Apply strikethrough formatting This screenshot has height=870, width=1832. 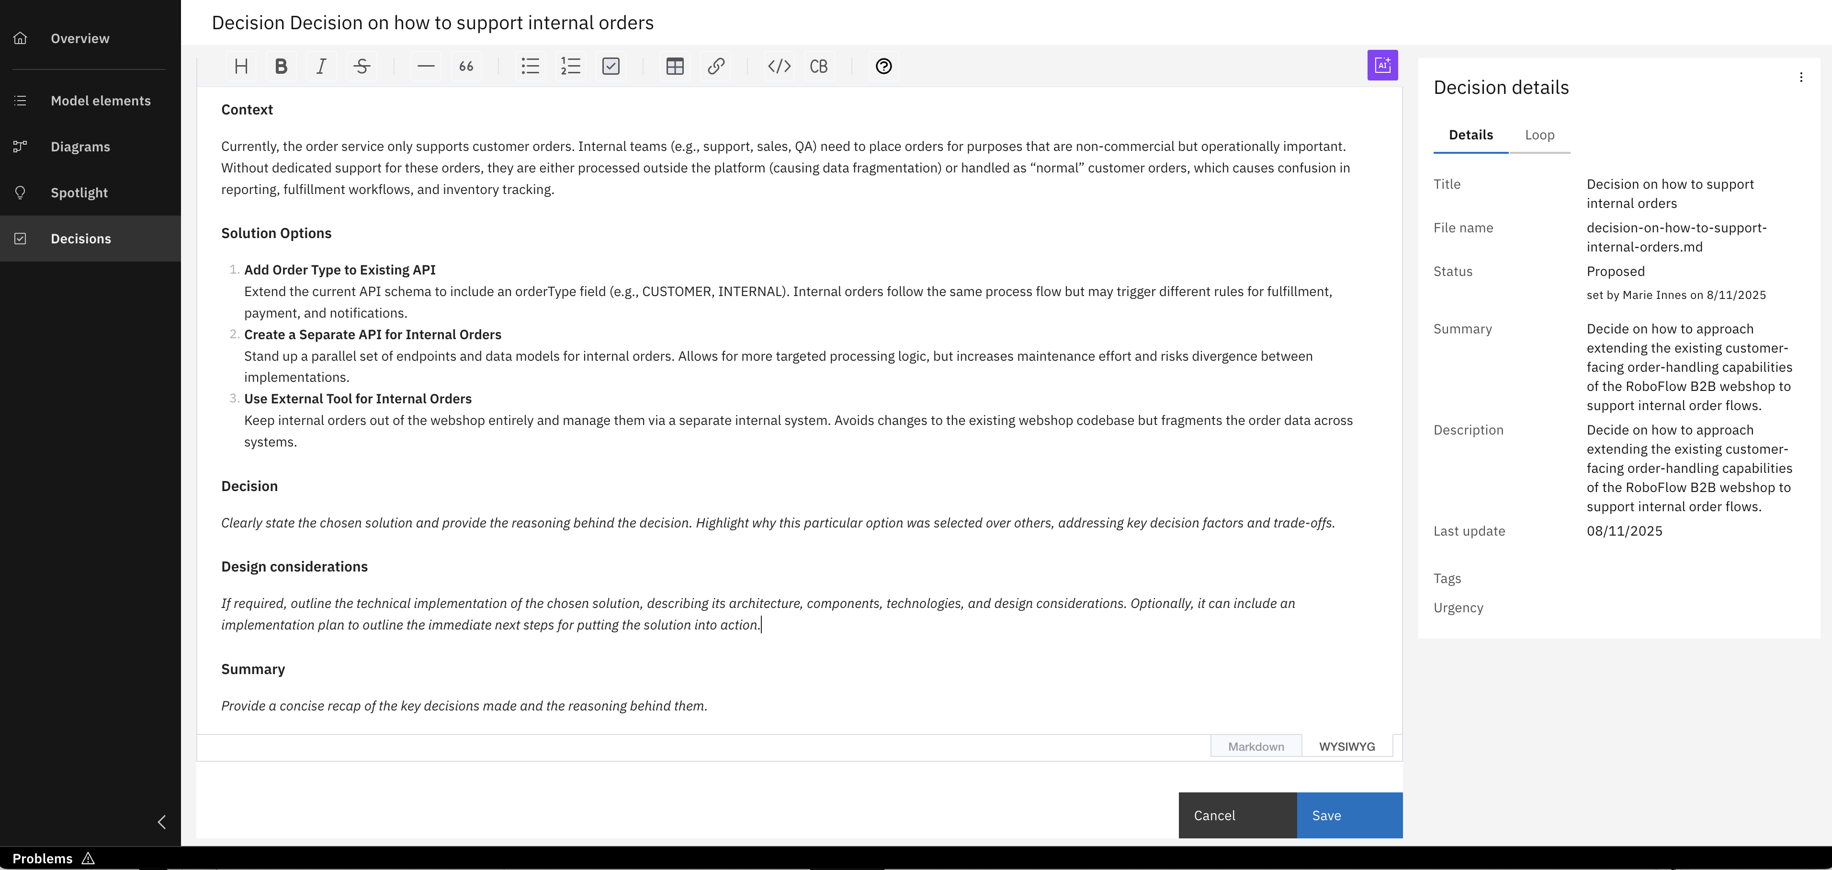362,66
